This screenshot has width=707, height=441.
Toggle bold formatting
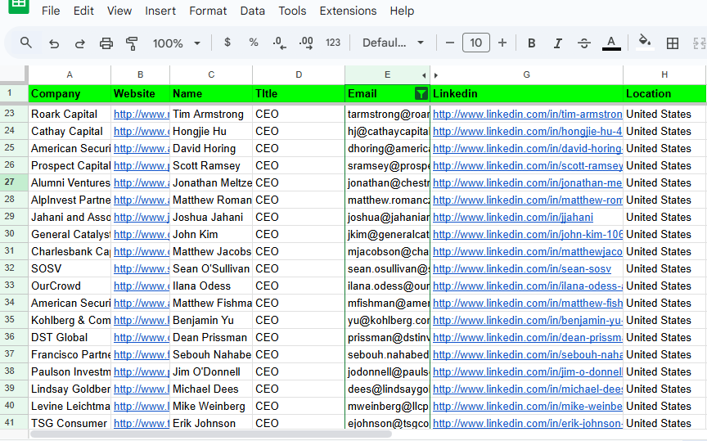pos(532,43)
